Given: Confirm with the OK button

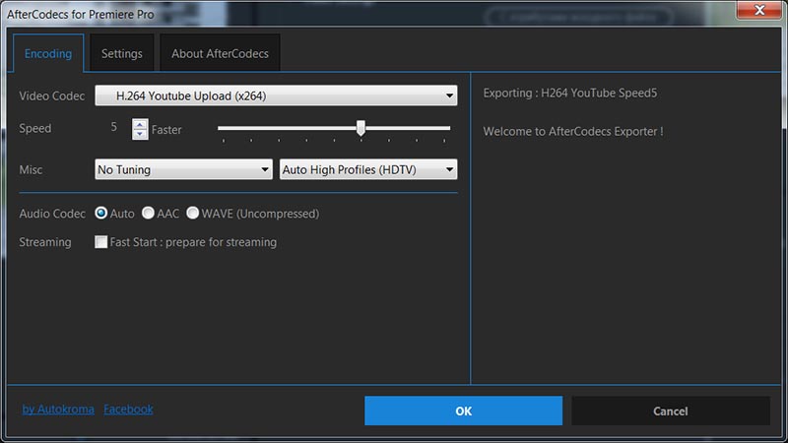Looking at the screenshot, I should [x=463, y=411].
